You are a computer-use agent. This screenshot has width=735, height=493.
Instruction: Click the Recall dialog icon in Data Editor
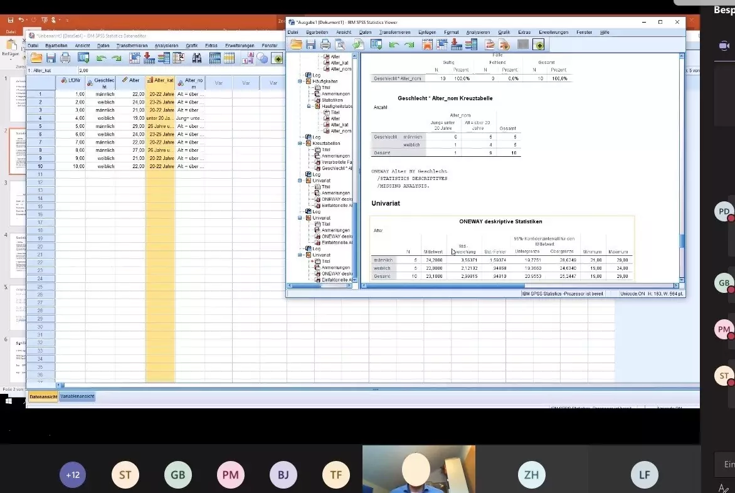coord(83,58)
